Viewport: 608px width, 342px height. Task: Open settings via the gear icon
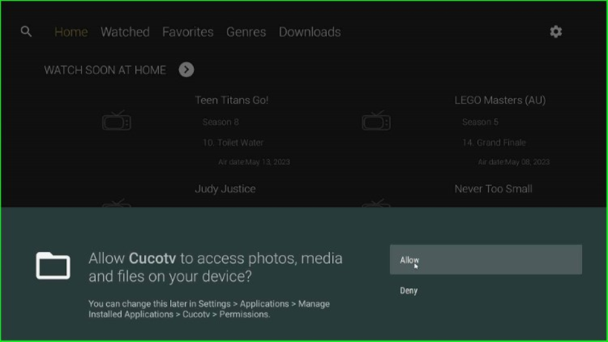coord(556,31)
